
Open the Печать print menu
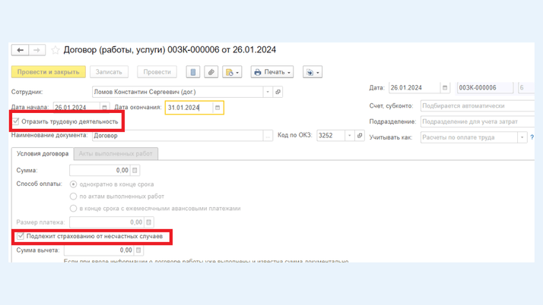pos(272,72)
